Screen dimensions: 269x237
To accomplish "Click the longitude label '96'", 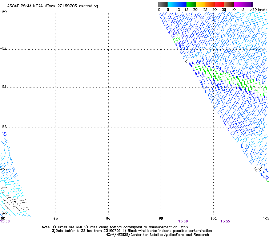I will click(x=108, y=218).
